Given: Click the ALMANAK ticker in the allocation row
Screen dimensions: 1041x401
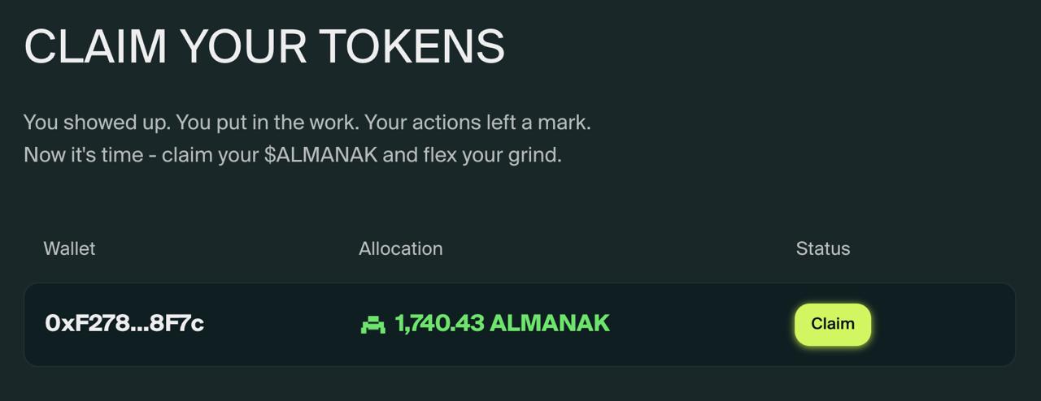Looking at the screenshot, I should (x=550, y=323).
